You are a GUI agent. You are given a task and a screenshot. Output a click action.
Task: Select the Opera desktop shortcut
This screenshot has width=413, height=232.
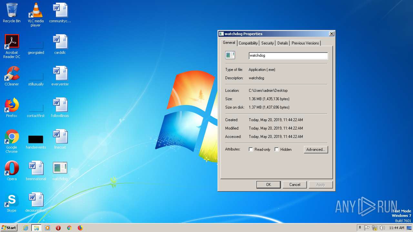pyautogui.click(x=12, y=171)
